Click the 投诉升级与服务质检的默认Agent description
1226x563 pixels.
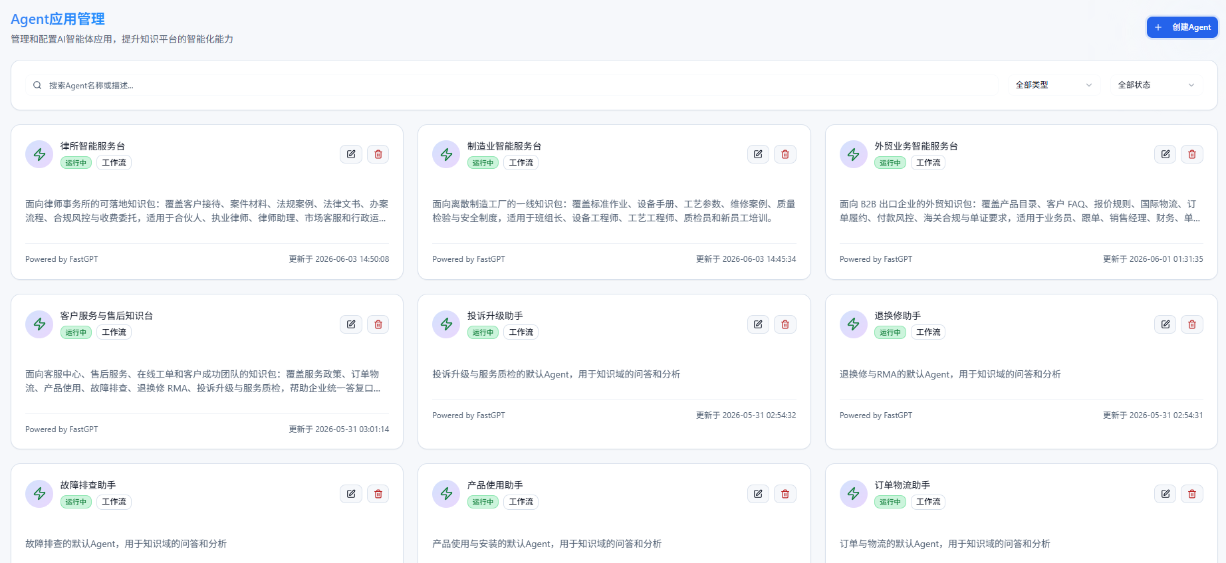556,374
